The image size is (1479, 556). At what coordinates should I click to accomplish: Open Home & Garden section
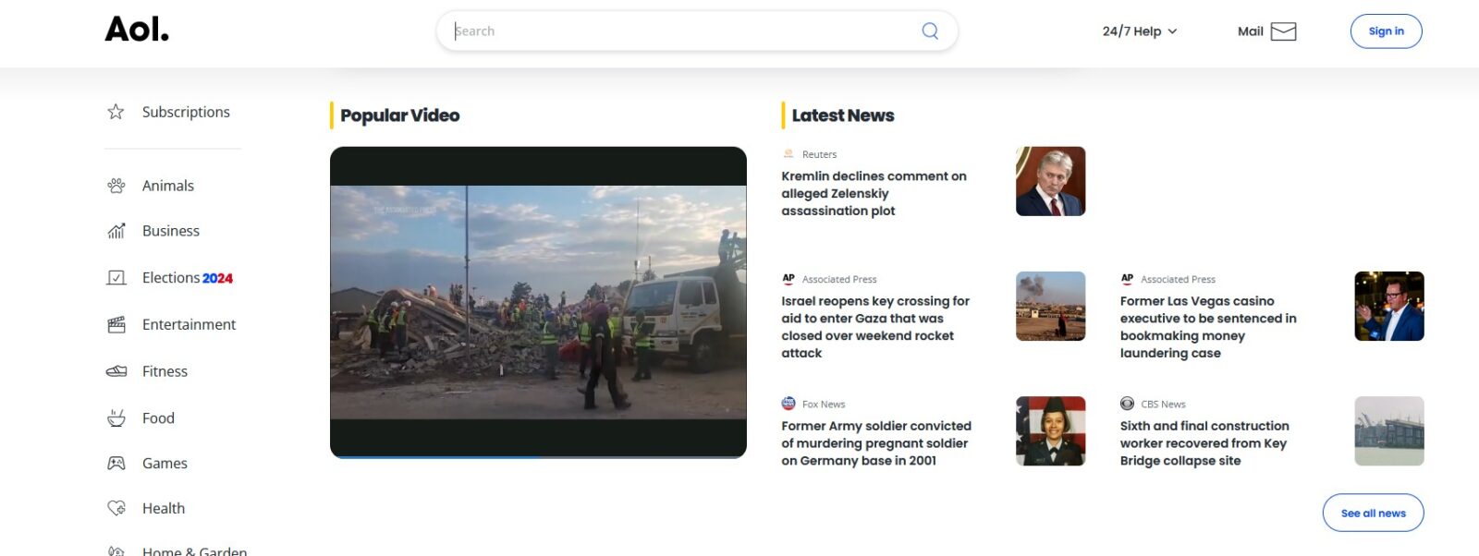(194, 550)
